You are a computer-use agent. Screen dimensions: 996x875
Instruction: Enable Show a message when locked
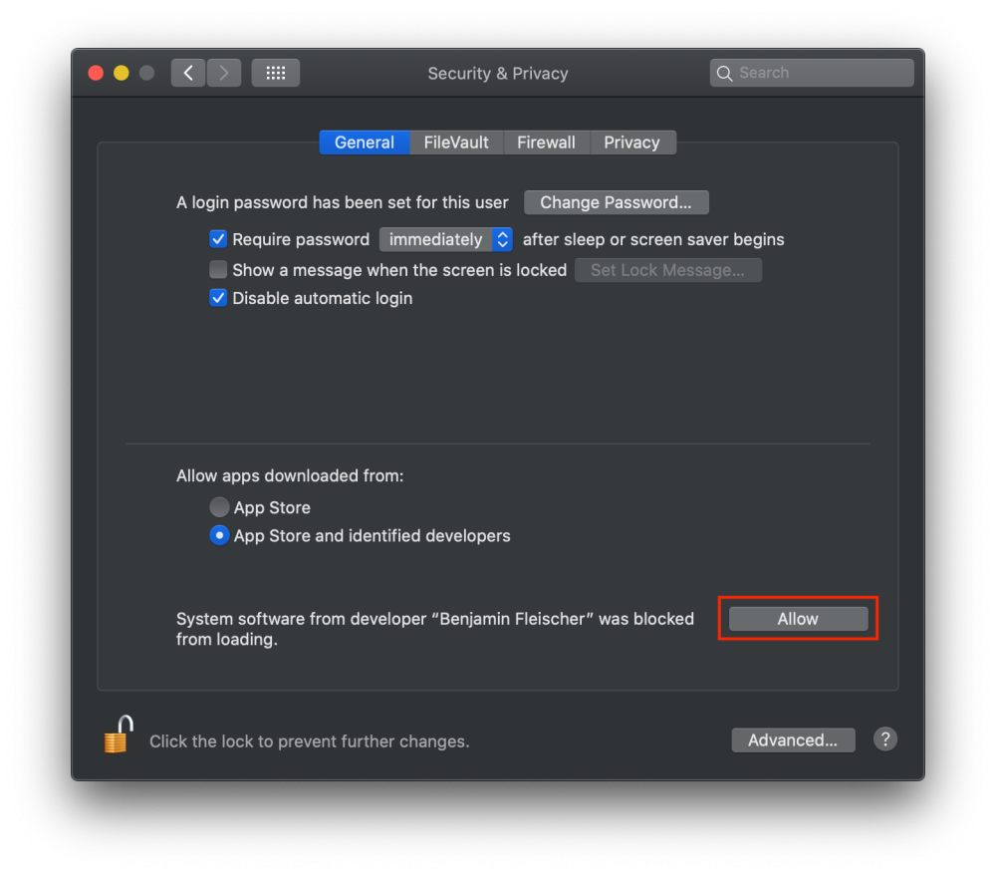(218, 269)
